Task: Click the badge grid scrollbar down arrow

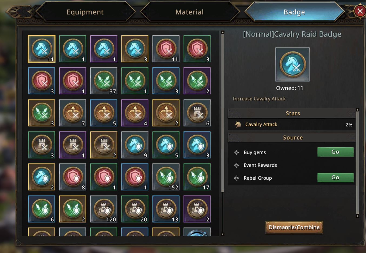Action: pos(223,234)
